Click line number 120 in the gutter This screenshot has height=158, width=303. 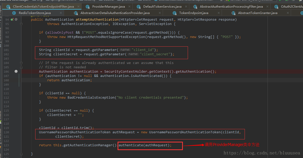tap(6, 132)
